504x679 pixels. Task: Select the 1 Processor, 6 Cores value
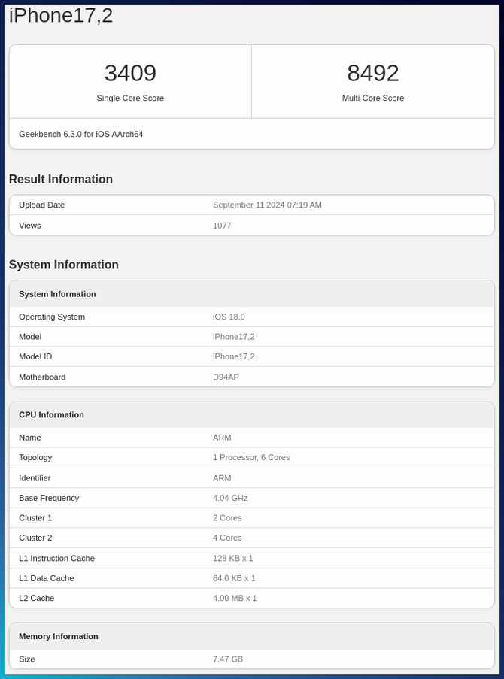click(251, 458)
